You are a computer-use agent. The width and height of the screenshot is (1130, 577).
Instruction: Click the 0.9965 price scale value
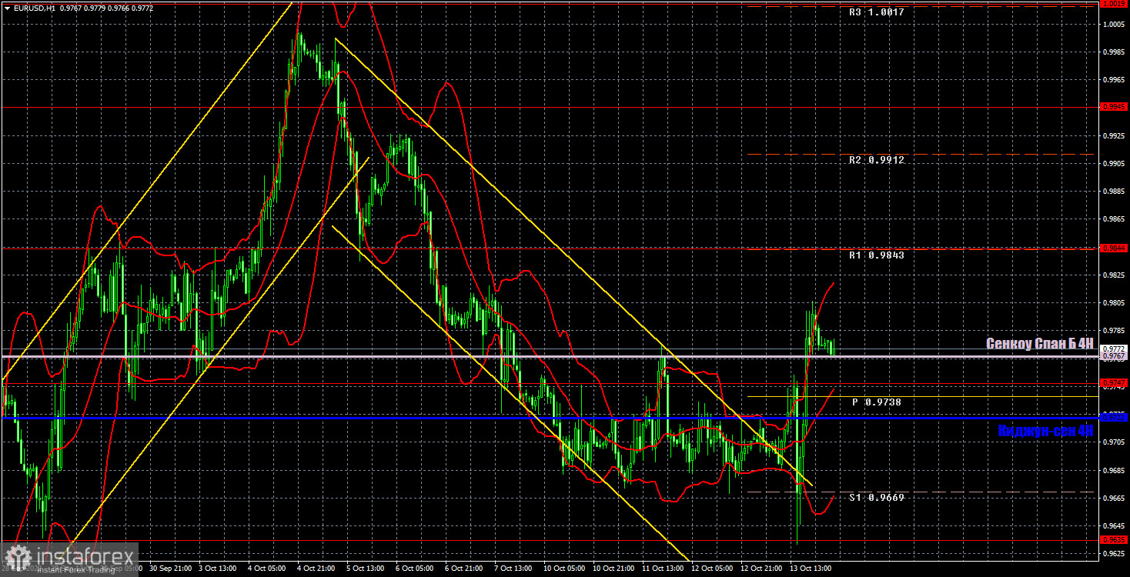point(1115,79)
